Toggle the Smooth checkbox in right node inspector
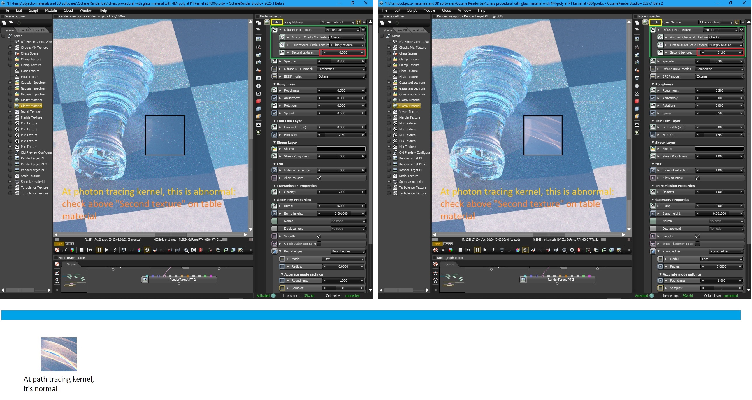This screenshot has height=400, width=752. click(x=697, y=236)
